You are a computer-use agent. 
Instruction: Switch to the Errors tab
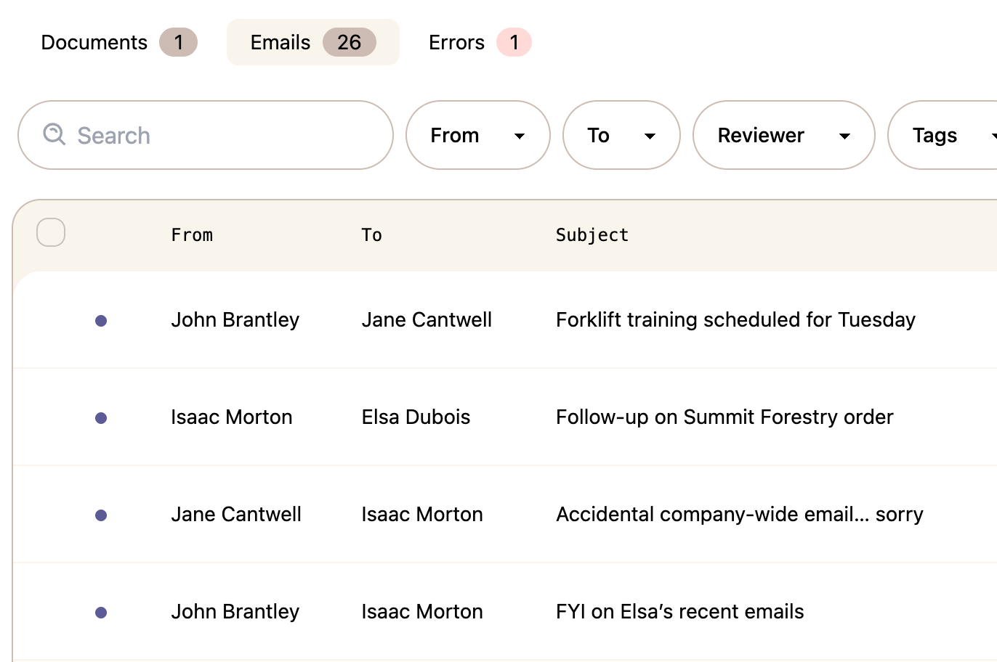click(480, 42)
